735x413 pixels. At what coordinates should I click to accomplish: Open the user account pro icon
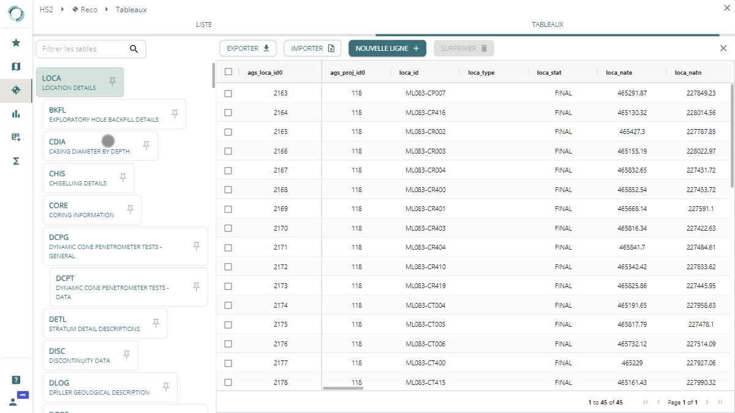[x=15, y=401]
